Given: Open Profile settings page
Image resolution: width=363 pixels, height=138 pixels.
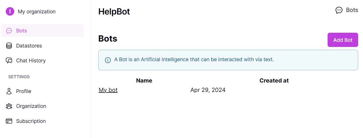Looking at the screenshot, I should pyautogui.click(x=24, y=91).
